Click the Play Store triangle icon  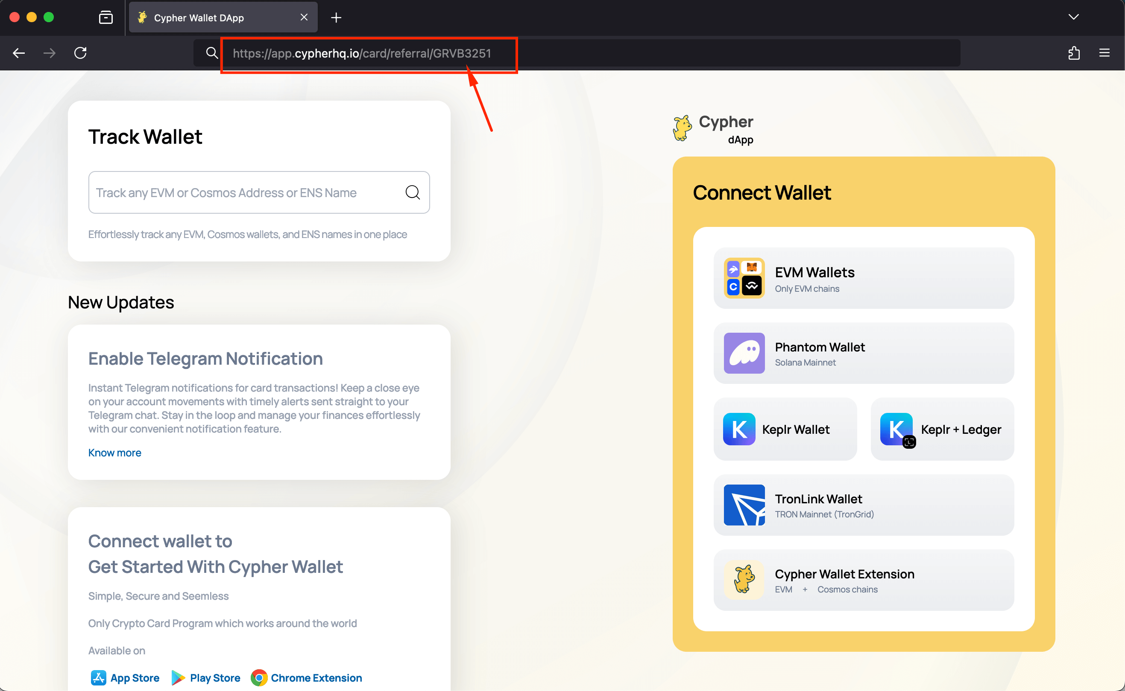178,678
